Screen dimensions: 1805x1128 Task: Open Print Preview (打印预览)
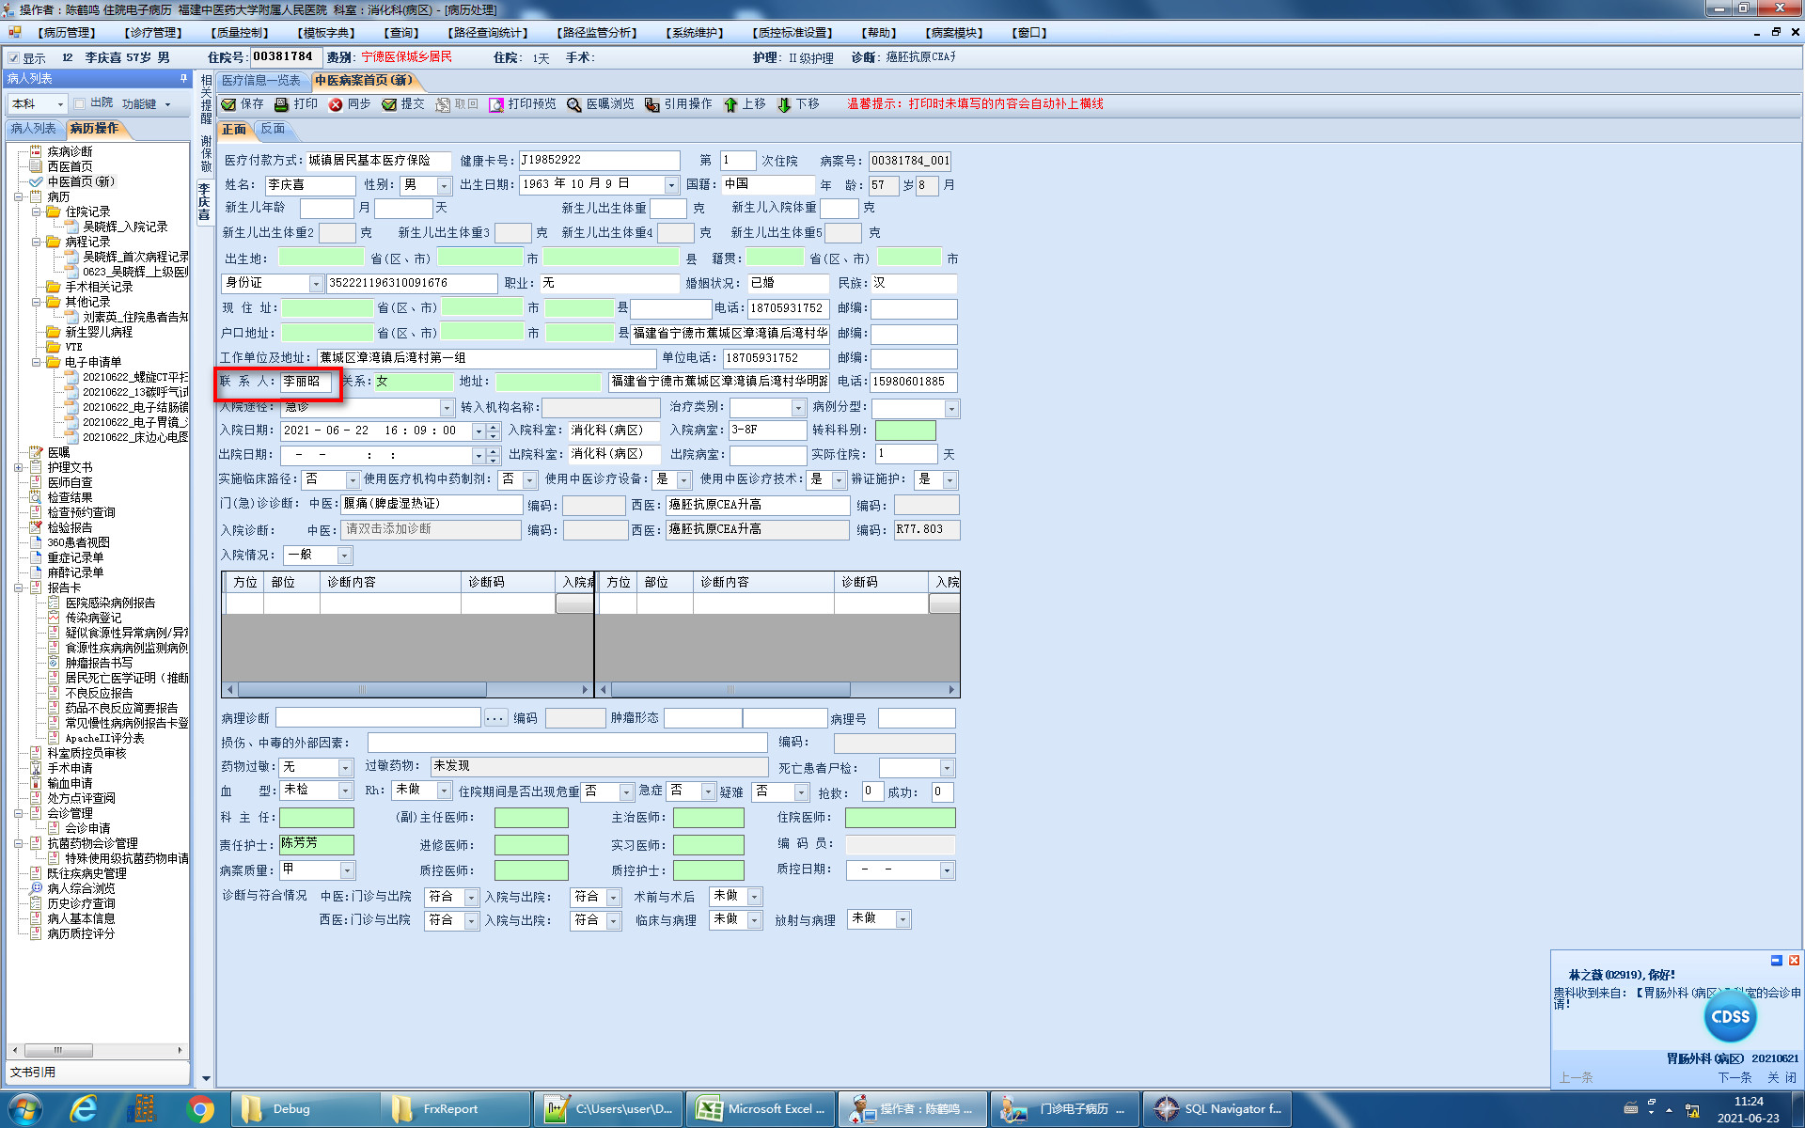tap(496, 104)
